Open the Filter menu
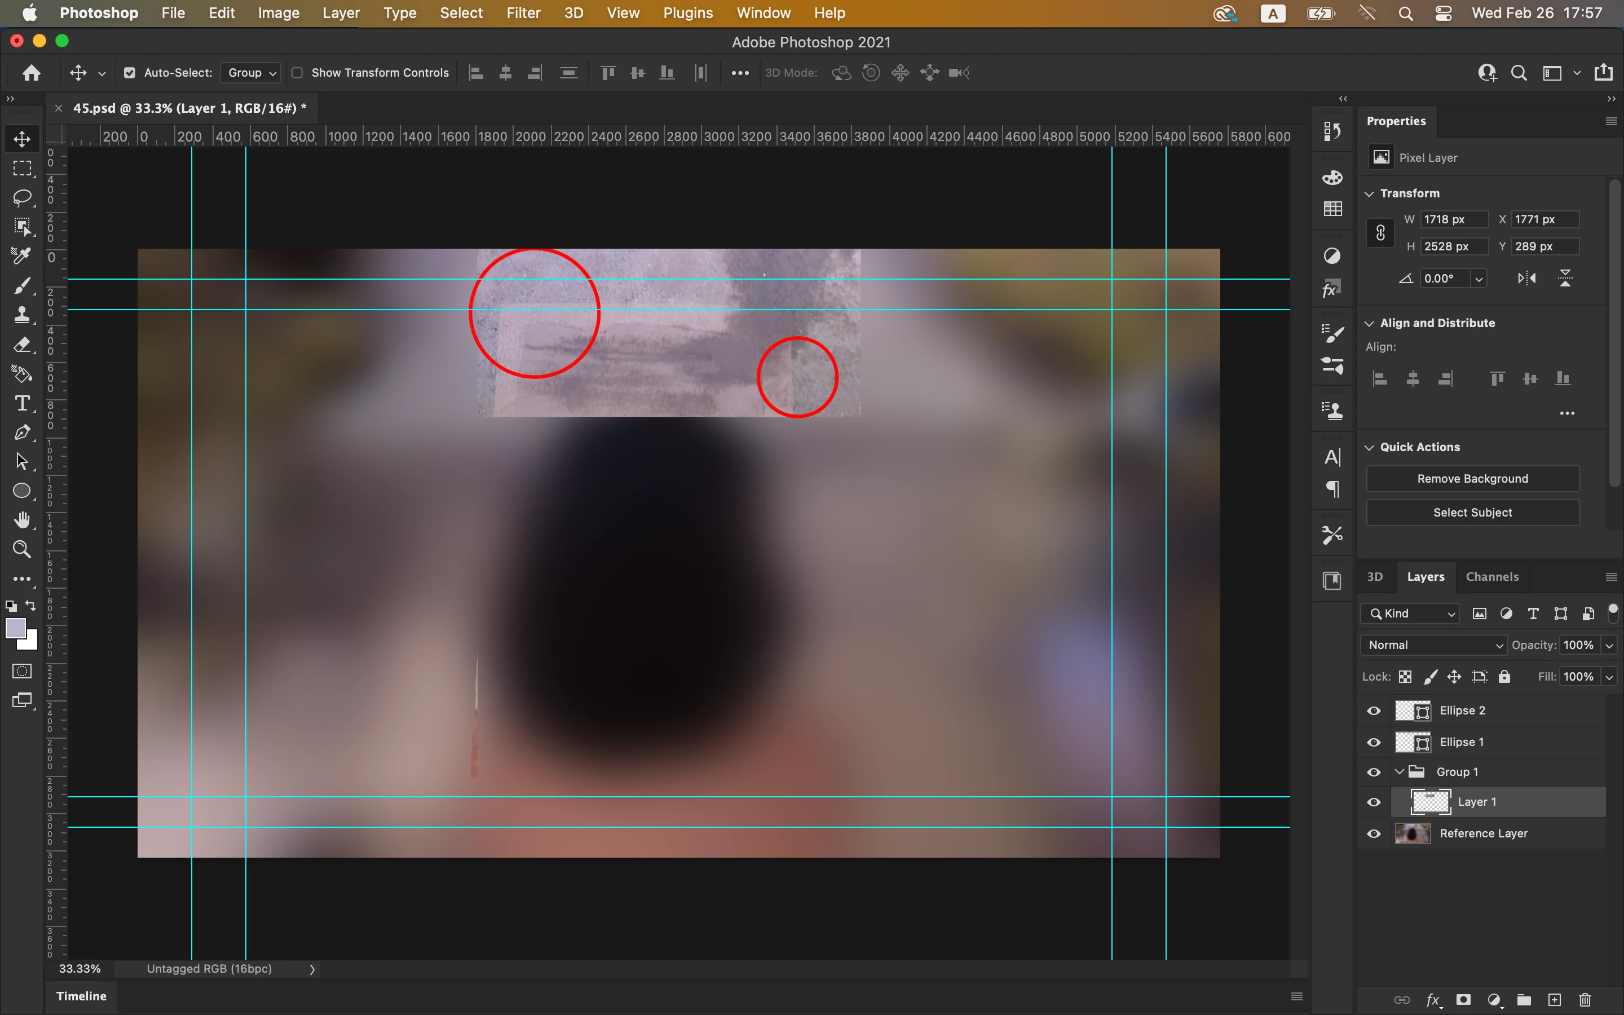This screenshot has width=1624, height=1015. 523,13
